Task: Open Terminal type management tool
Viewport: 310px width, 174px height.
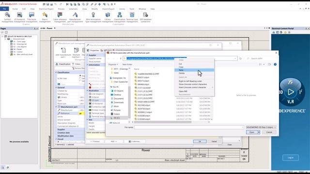Action: [132, 17]
